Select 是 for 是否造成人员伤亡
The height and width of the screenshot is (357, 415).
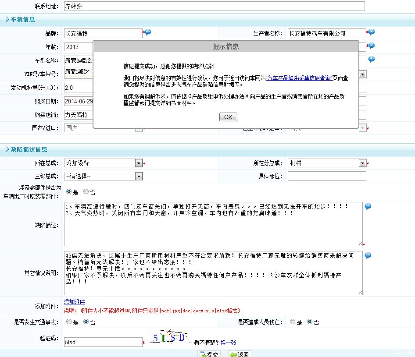pyautogui.click(x=293, y=322)
